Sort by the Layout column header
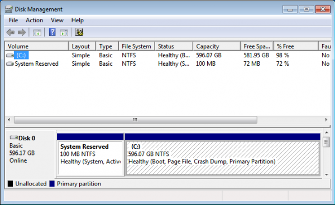This screenshot has width=335, height=205. [x=82, y=46]
